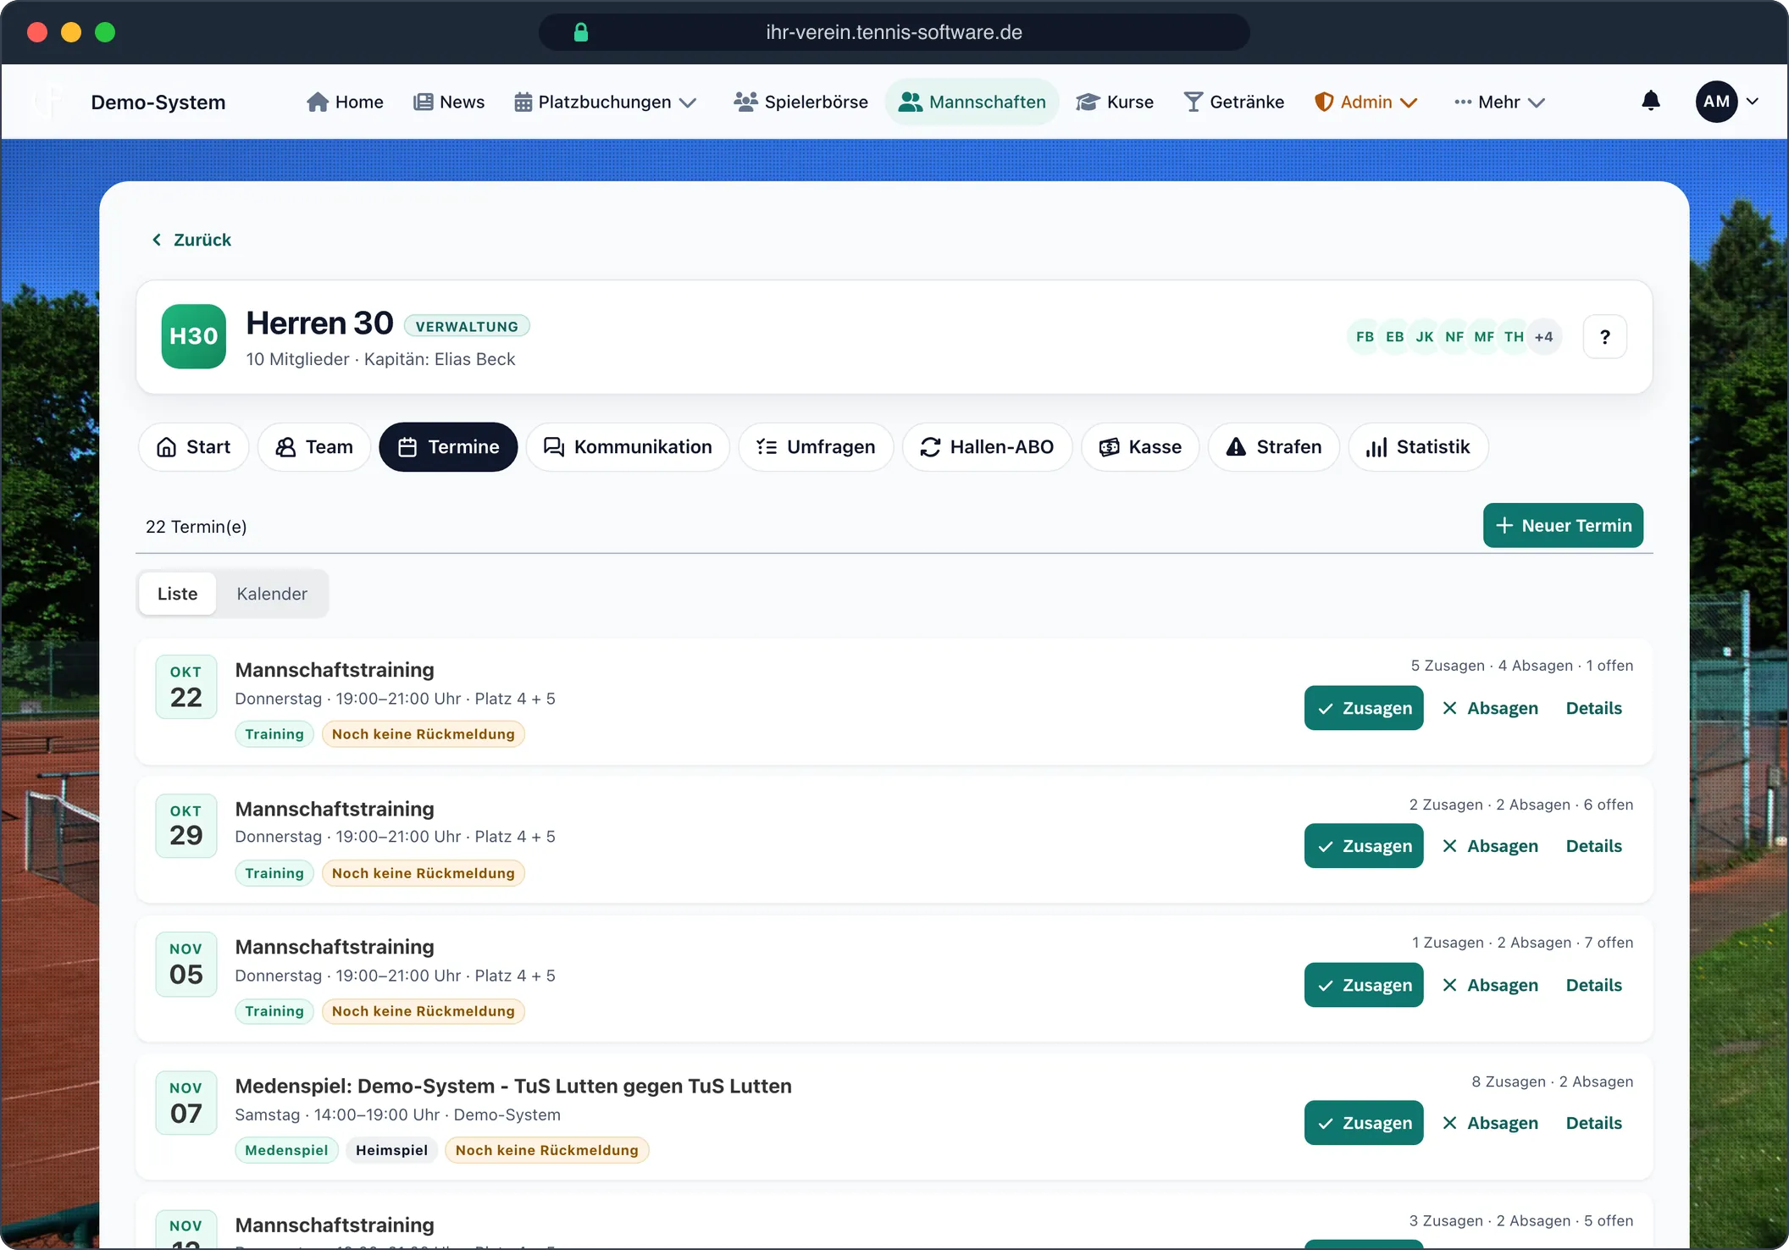
Task: Click the Medenspiel tag on Nov 07
Action: [x=286, y=1150]
